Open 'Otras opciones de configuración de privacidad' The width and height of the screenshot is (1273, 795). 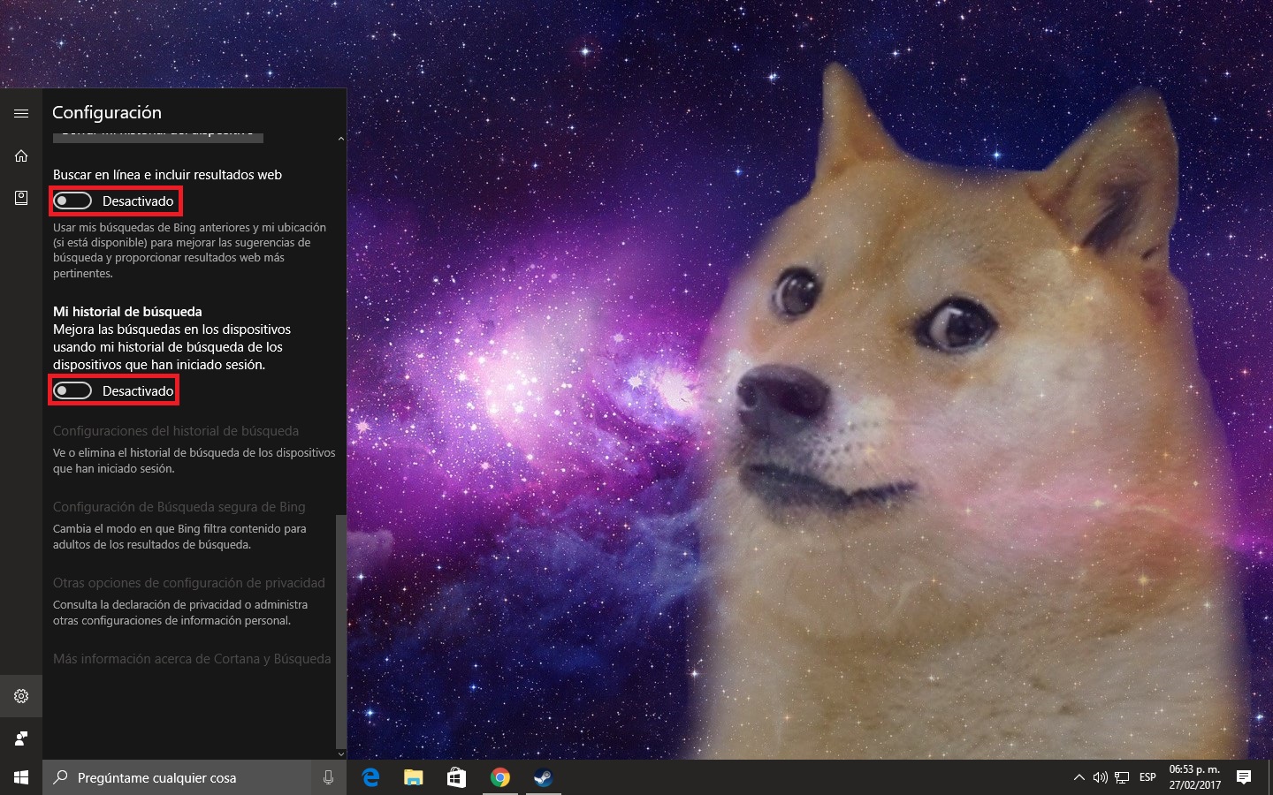[189, 583]
